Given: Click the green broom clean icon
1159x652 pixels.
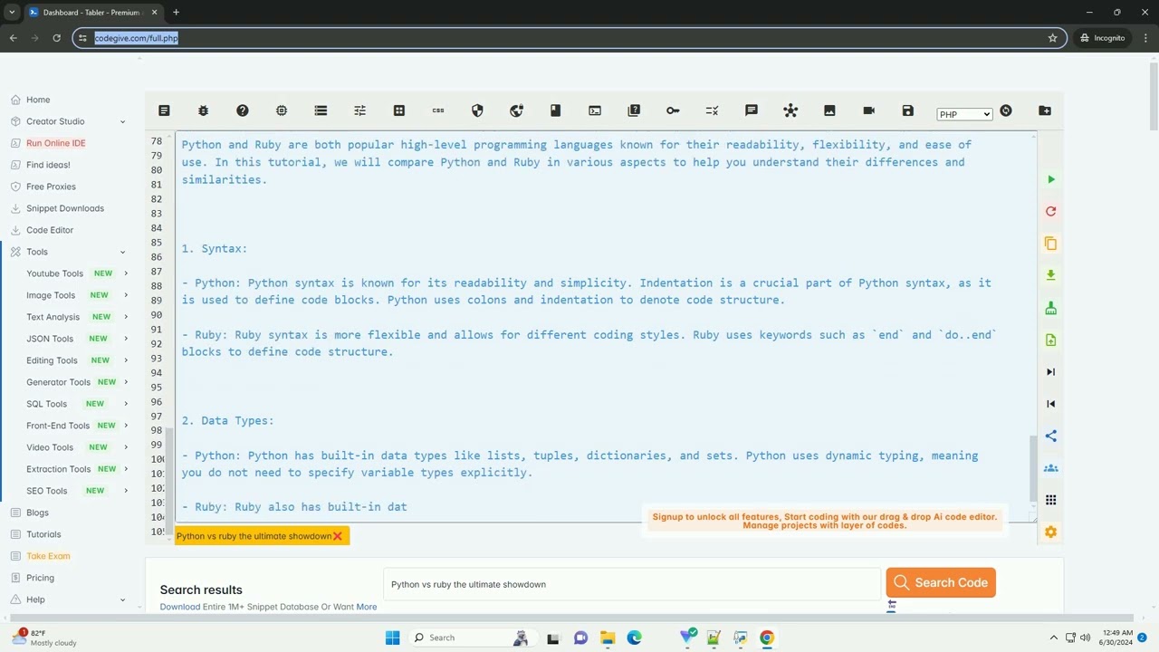Looking at the screenshot, I should coord(1051,308).
